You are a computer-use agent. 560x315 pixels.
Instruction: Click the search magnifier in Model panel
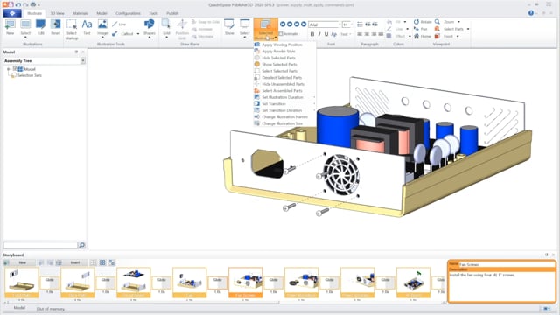pyautogui.click(x=81, y=245)
